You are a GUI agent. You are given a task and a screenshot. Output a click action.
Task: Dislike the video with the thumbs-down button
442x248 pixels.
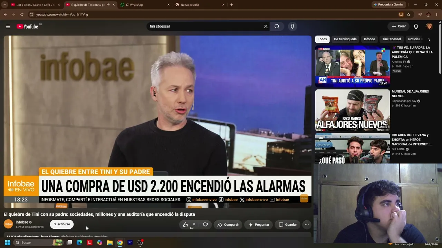click(x=205, y=225)
